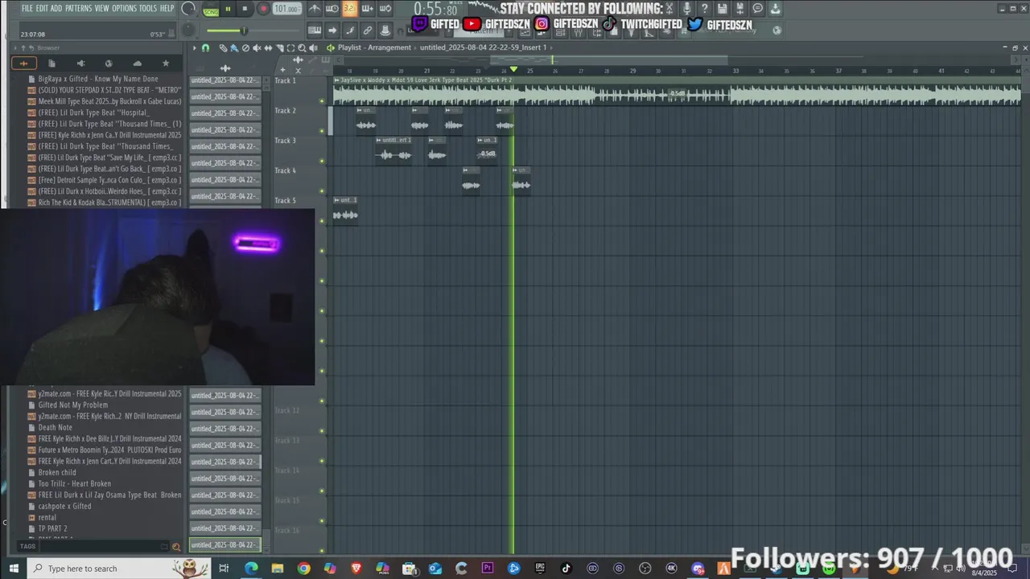Select browser's sounds tab waveform icon
The image size is (1030, 579).
(23, 64)
